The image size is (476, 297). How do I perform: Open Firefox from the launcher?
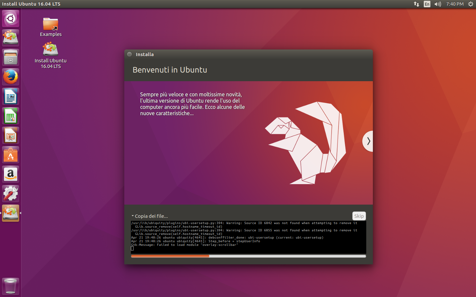[x=11, y=77]
